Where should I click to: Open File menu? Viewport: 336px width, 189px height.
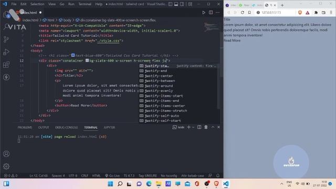pyautogui.click(x=14, y=4)
